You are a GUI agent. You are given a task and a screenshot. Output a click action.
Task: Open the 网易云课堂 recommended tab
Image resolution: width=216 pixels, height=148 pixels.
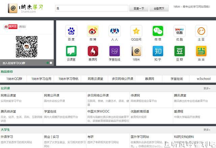(x=95, y=79)
